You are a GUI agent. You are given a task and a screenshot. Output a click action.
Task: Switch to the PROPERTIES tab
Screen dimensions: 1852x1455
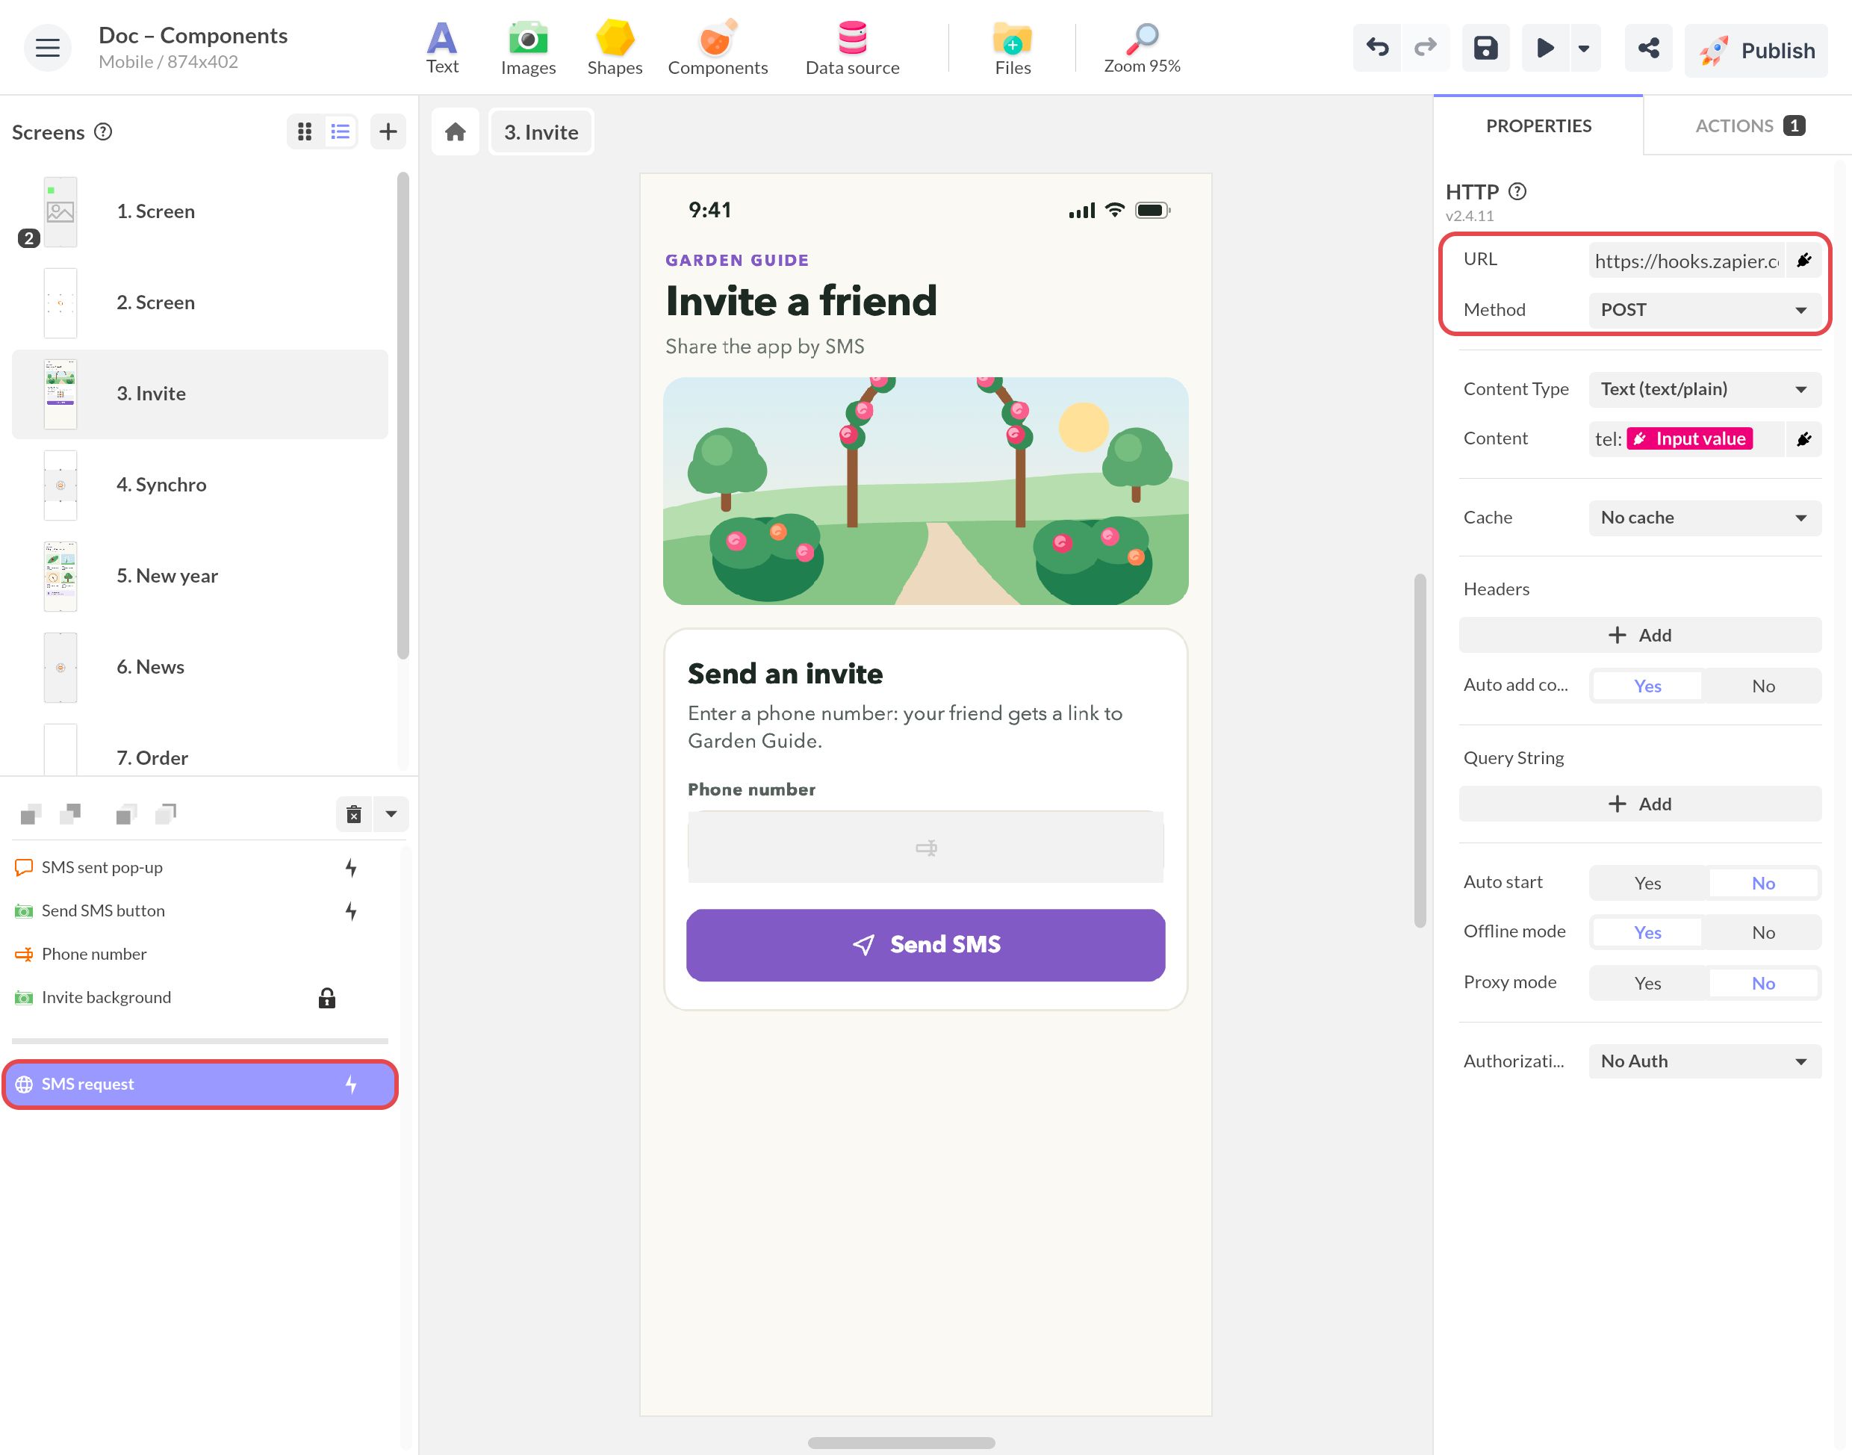pos(1538,125)
